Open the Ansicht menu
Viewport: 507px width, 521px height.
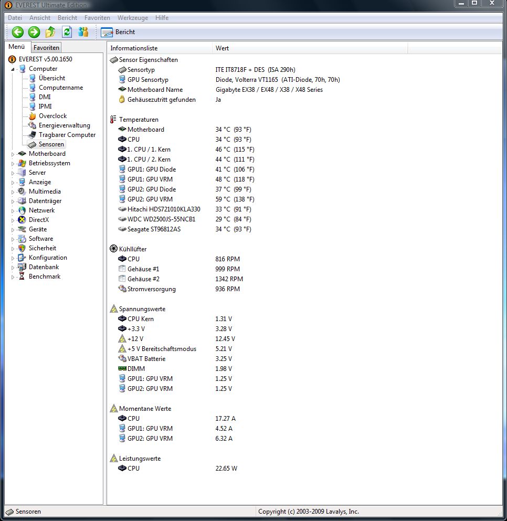tap(40, 18)
